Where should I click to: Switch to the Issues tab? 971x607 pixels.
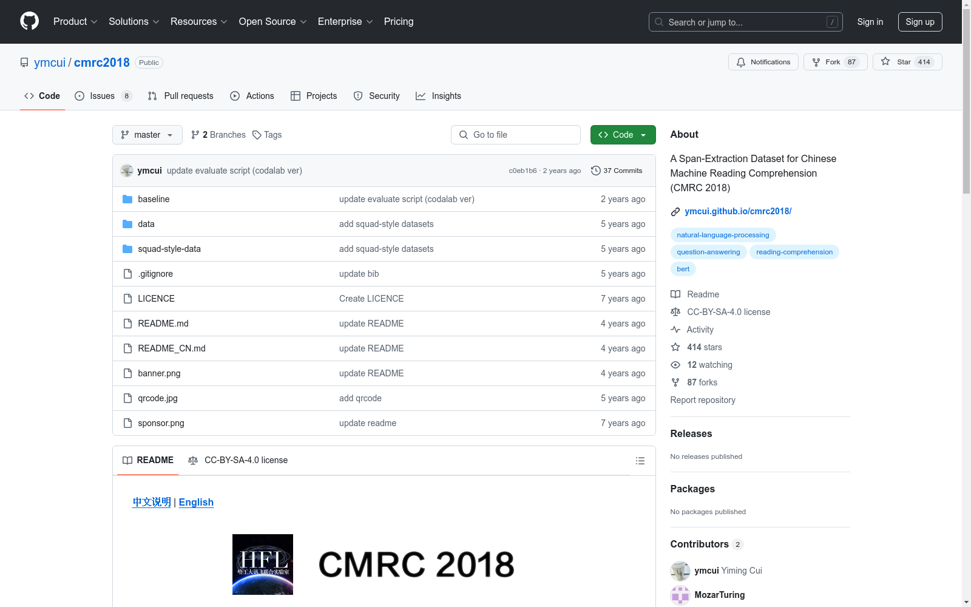click(x=103, y=96)
